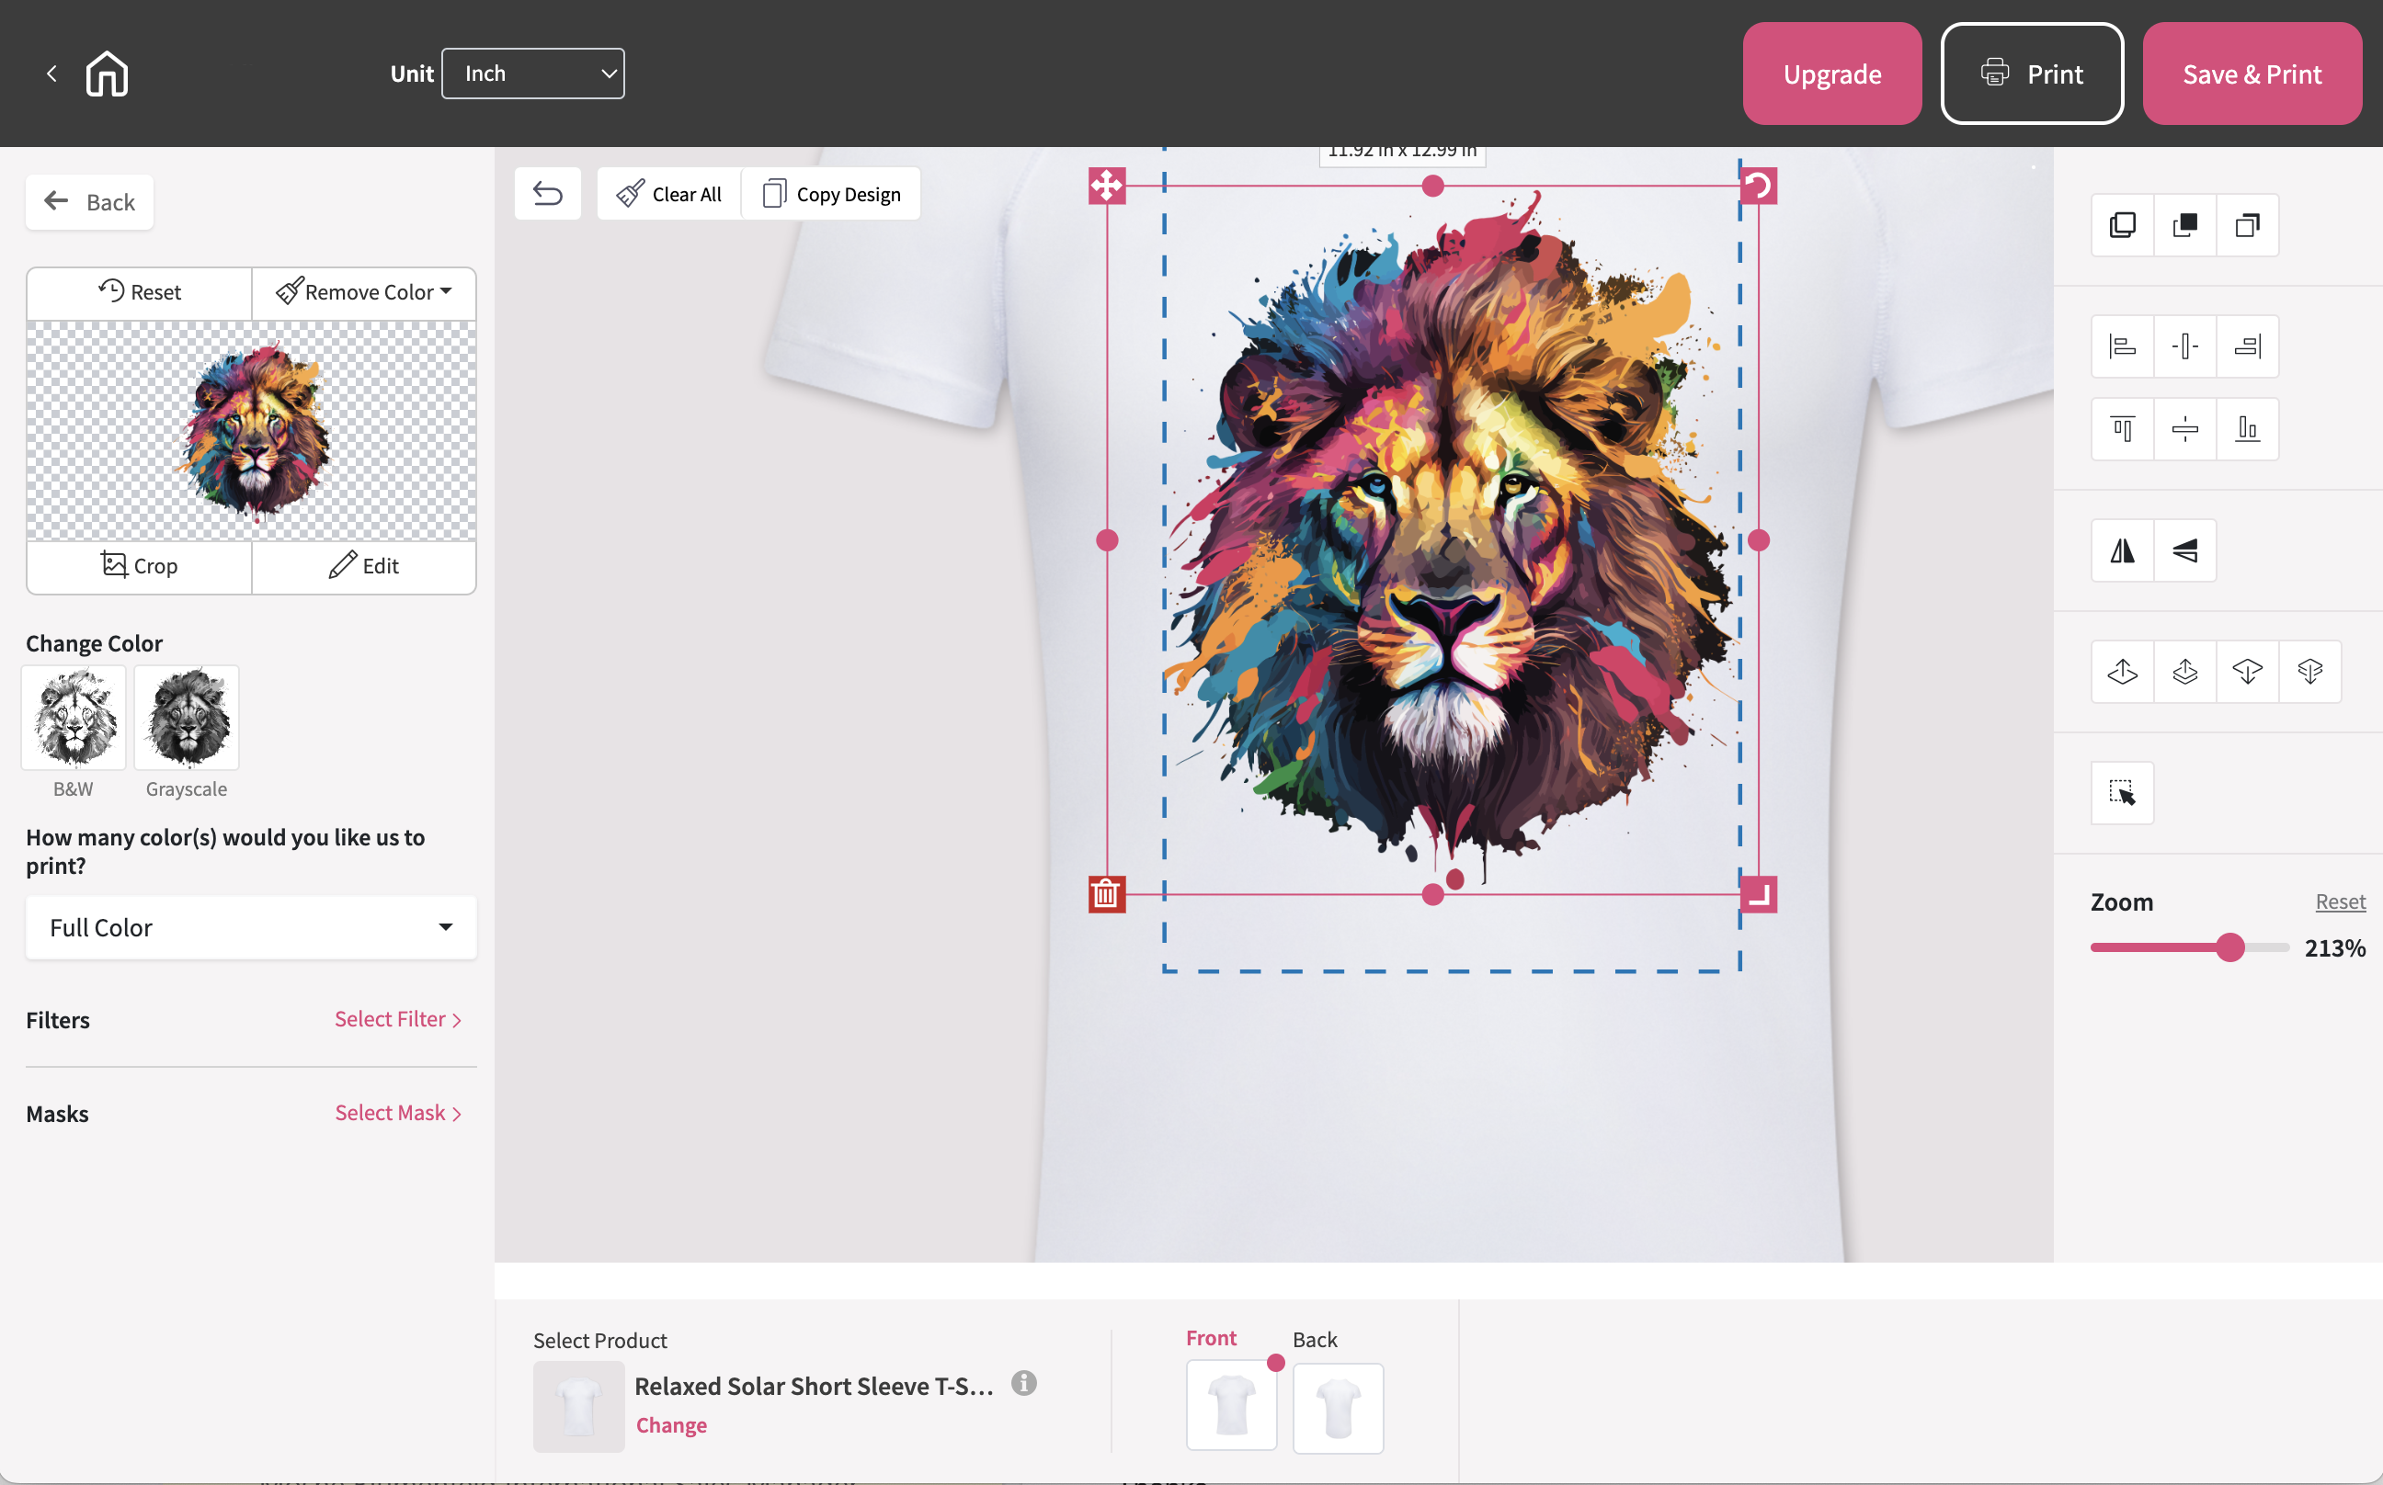The height and width of the screenshot is (1485, 2383).
Task: Click the red trash delete handle
Action: point(1107,894)
